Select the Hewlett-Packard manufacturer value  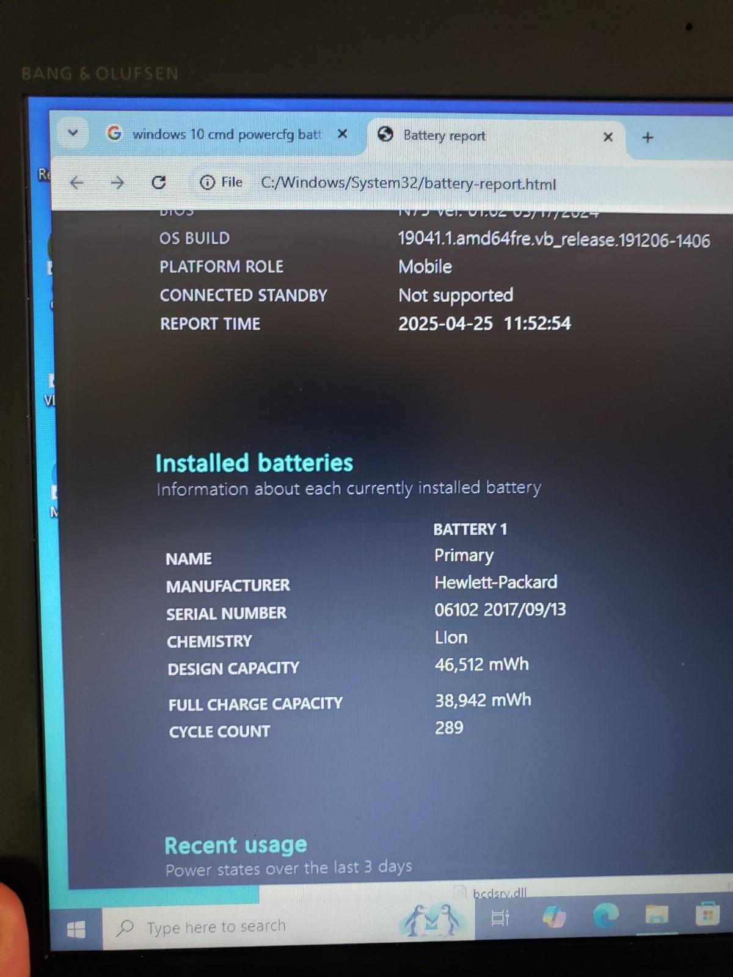coord(496,582)
